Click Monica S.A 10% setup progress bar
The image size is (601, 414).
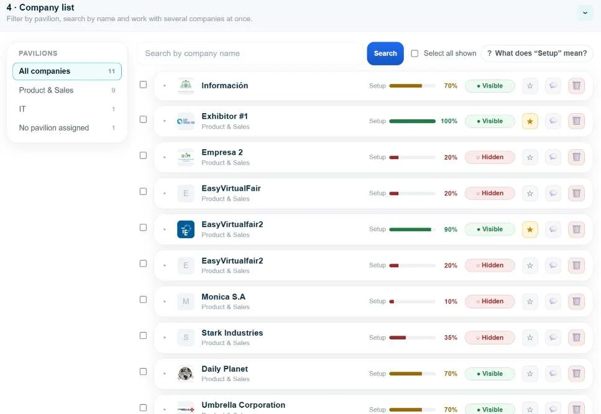pos(413,301)
